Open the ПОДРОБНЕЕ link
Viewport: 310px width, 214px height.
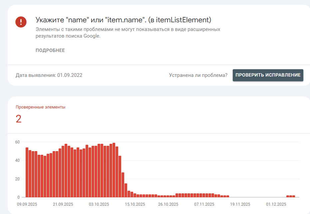(x=50, y=51)
